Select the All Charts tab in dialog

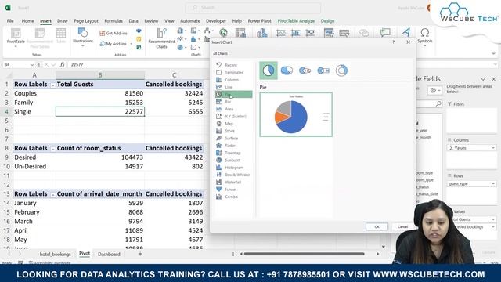[221, 54]
